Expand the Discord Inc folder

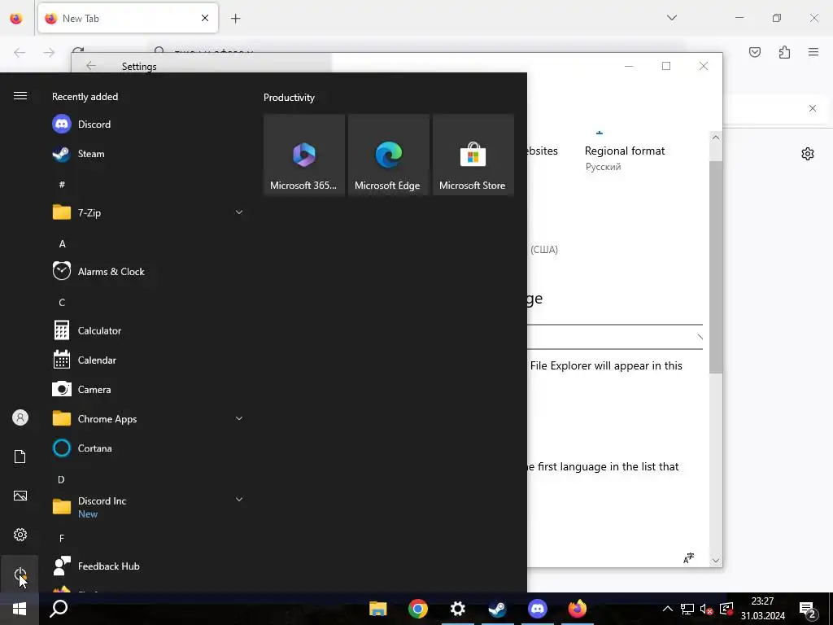click(239, 500)
